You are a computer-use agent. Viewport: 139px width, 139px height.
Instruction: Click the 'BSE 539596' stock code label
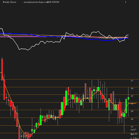click(x=53, y=2)
